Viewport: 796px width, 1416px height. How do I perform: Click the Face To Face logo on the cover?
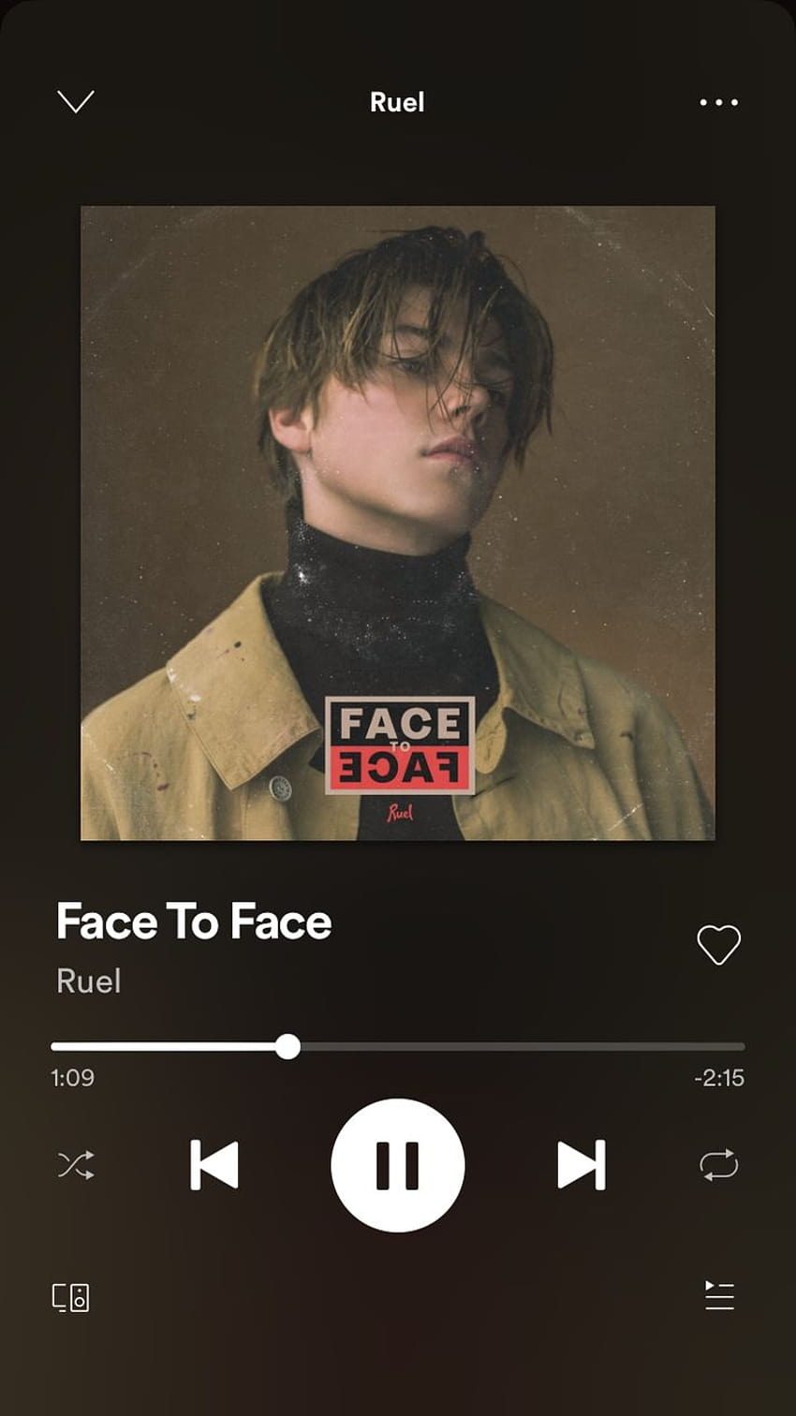[x=400, y=745]
